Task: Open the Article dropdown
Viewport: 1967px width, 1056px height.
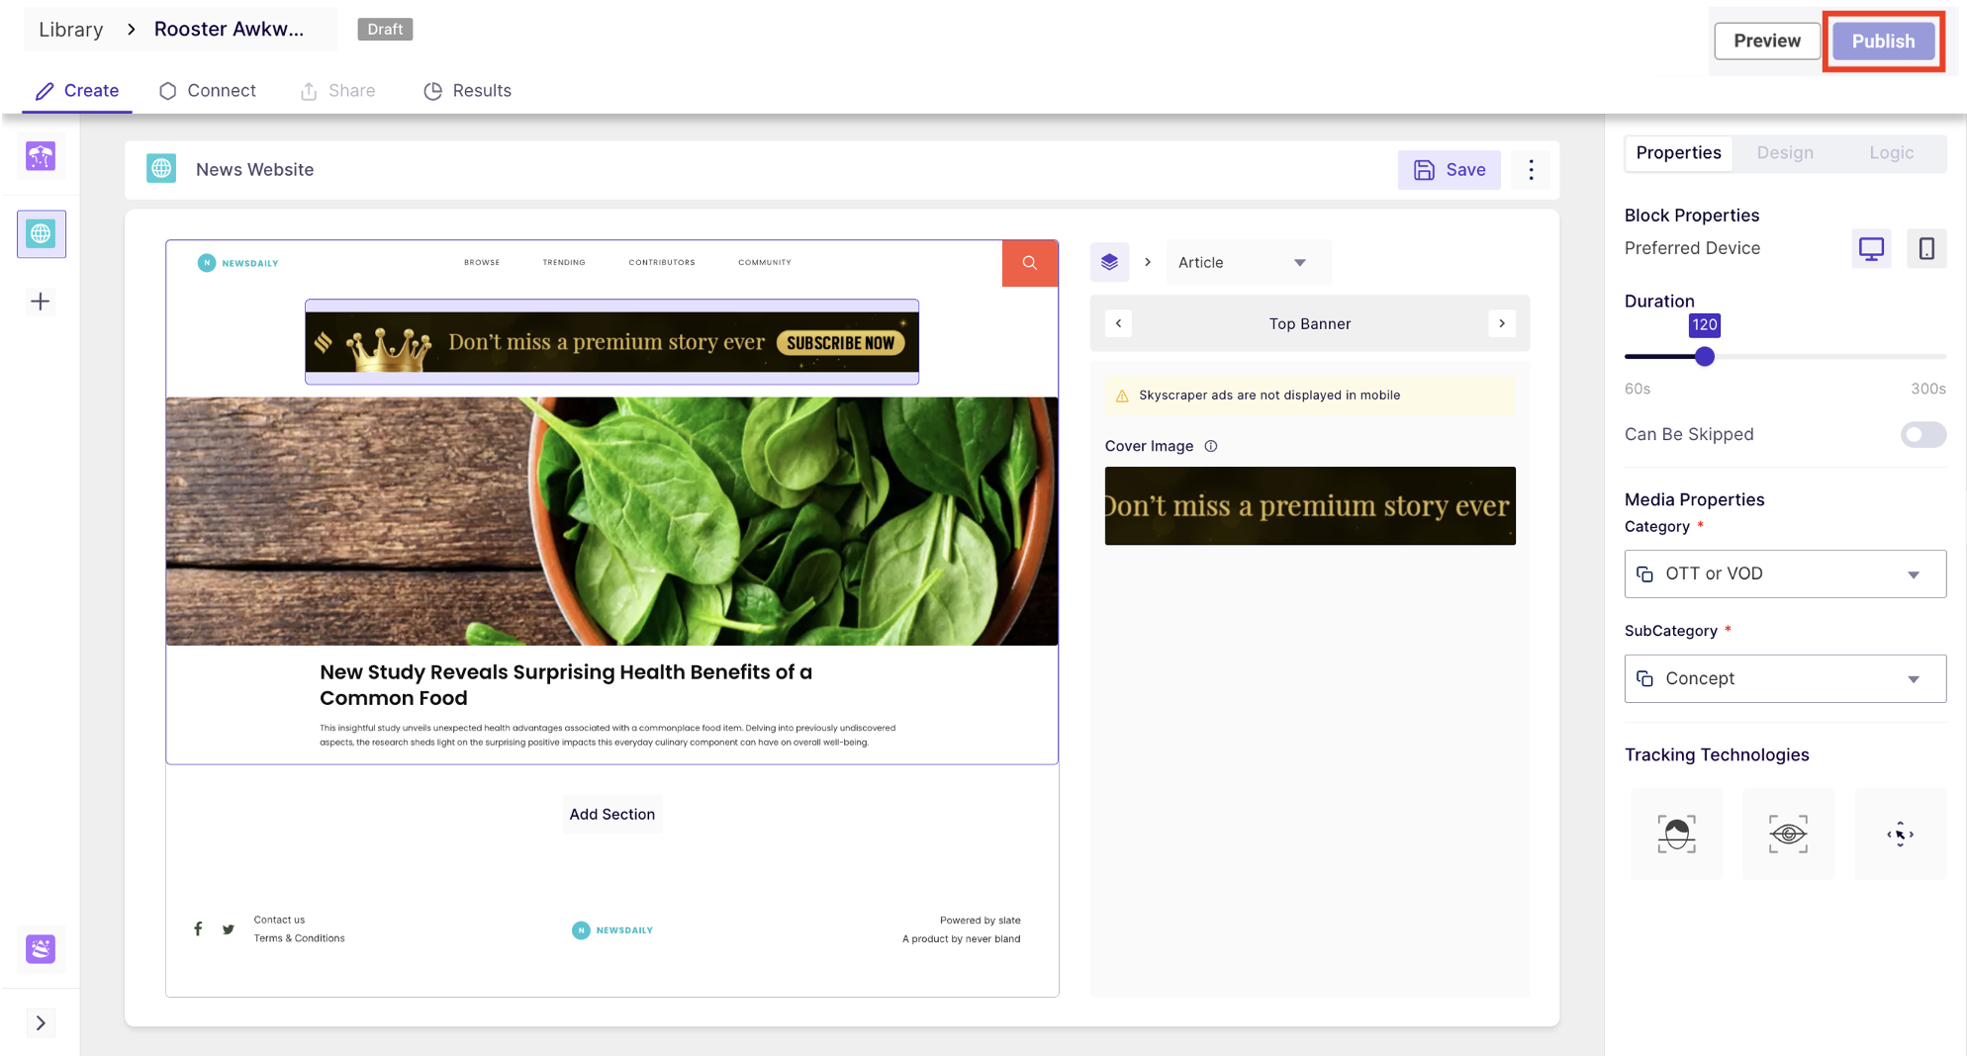Action: (x=1248, y=262)
